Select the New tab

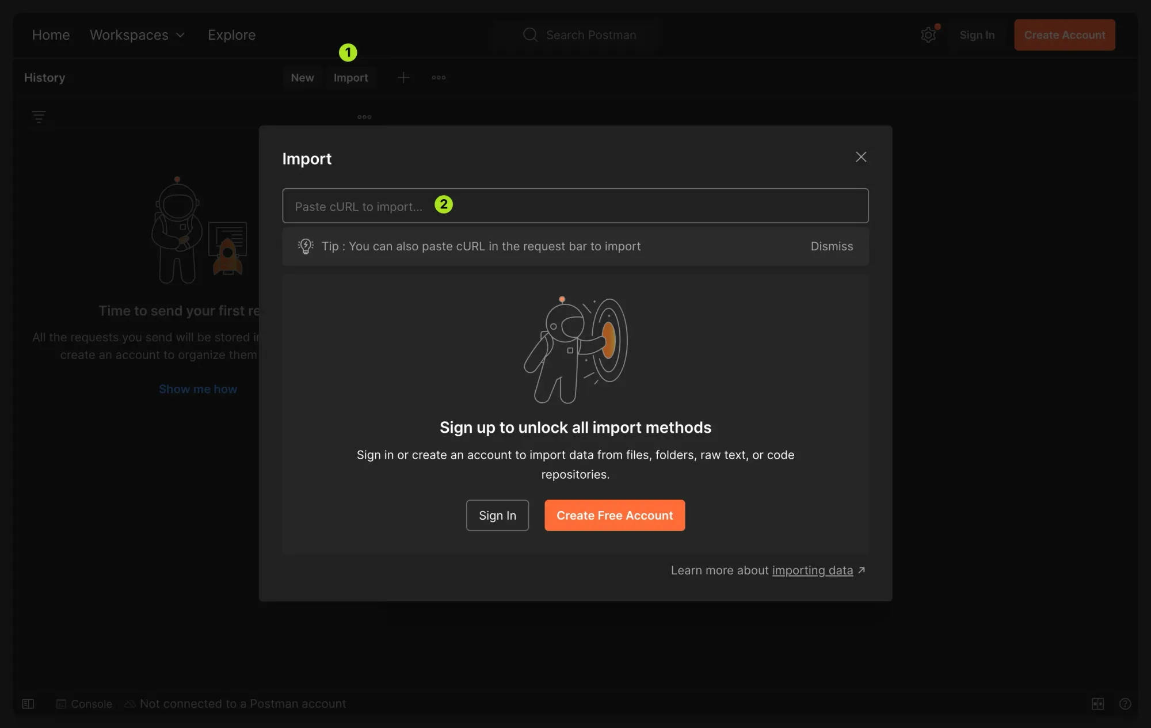pos(302,77)
